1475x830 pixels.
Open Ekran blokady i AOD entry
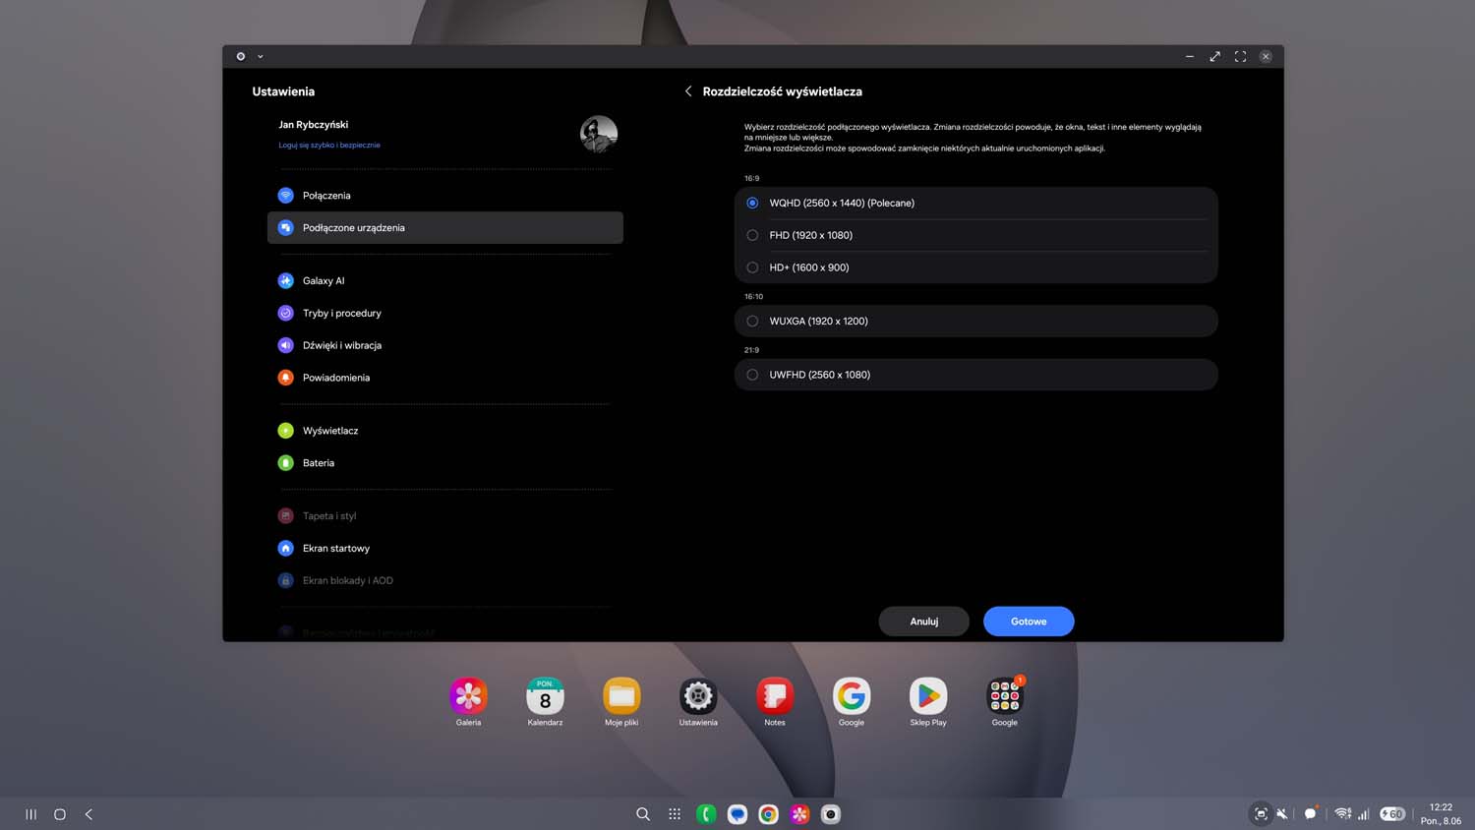(x=444, y=581)
